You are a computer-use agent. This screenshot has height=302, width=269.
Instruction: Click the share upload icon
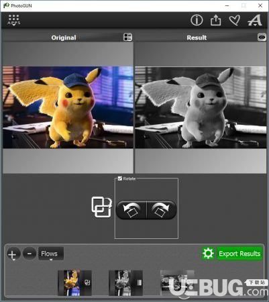215,20
